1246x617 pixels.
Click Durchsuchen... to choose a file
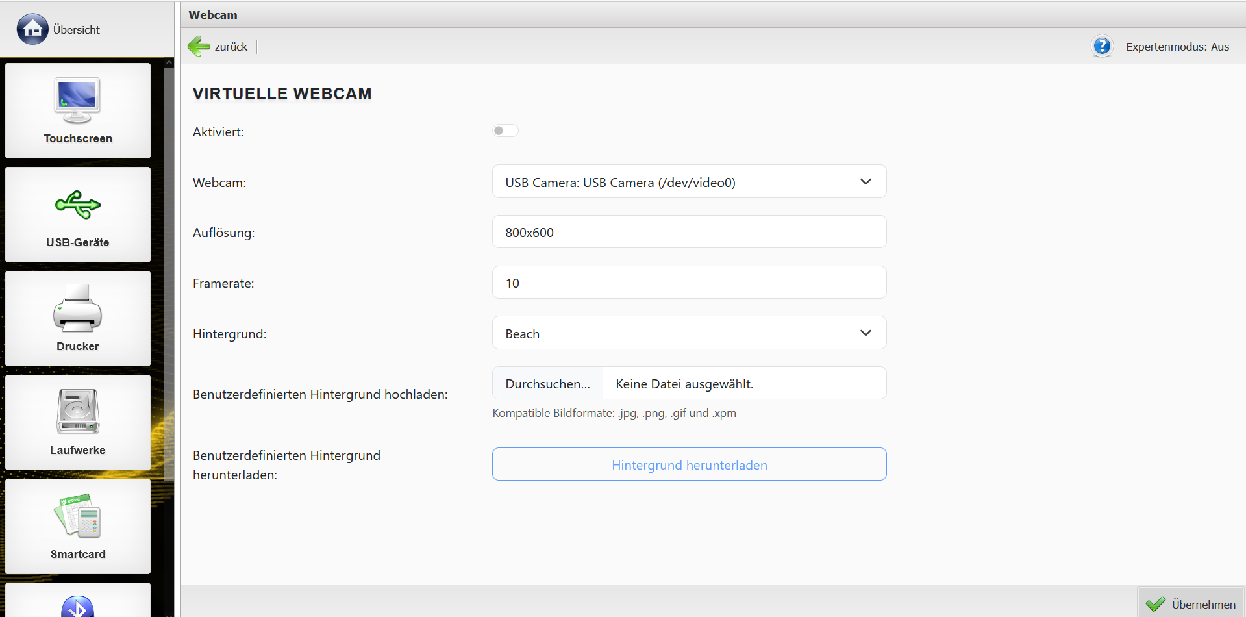coord(547,383)
